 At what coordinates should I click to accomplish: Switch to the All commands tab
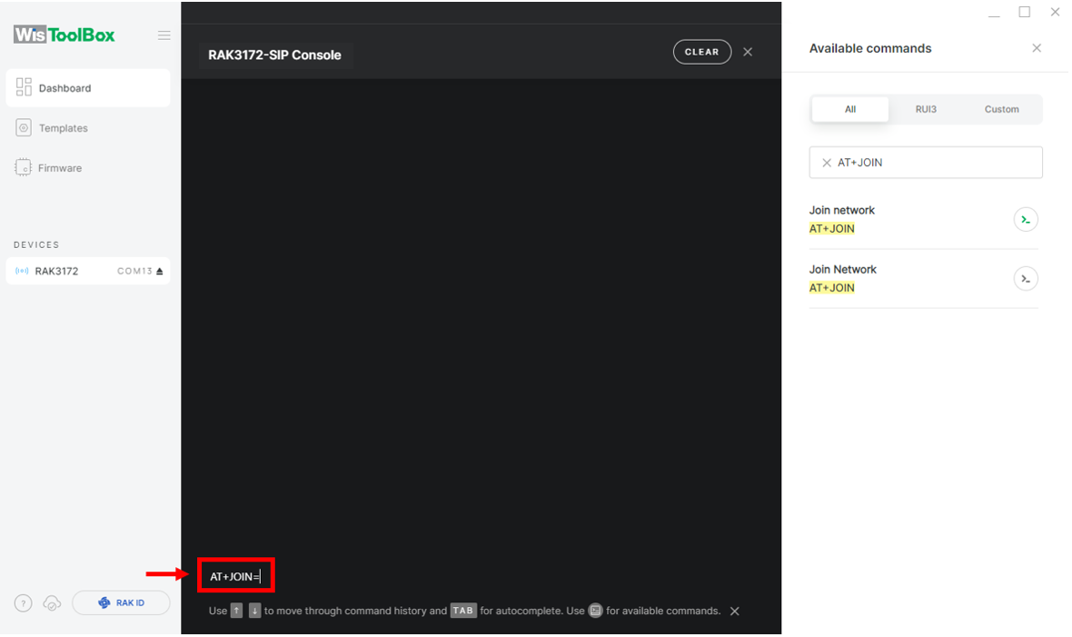[x=849, y=109]
